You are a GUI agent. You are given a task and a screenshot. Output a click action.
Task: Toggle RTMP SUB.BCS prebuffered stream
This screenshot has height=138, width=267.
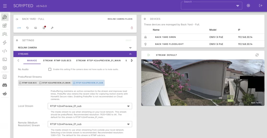point(28,83)
